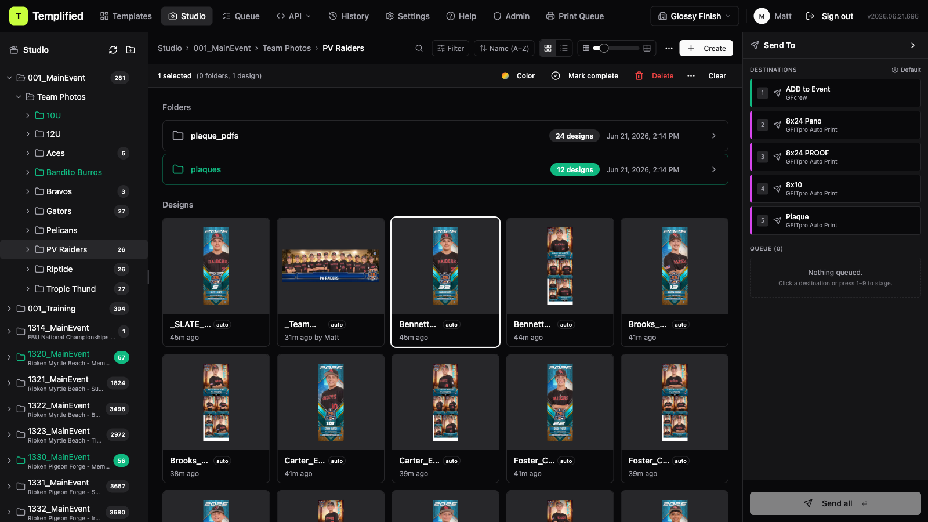Open the Name (A–Z) sort dropdown
928x522 pixels.
tap(505, 48)
